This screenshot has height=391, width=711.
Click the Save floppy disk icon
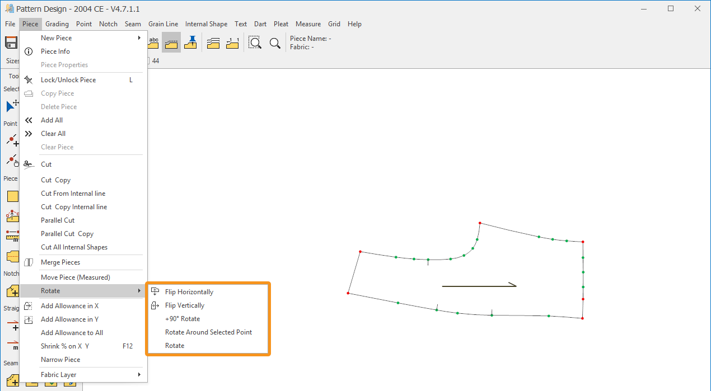click(x=11, y=43)
